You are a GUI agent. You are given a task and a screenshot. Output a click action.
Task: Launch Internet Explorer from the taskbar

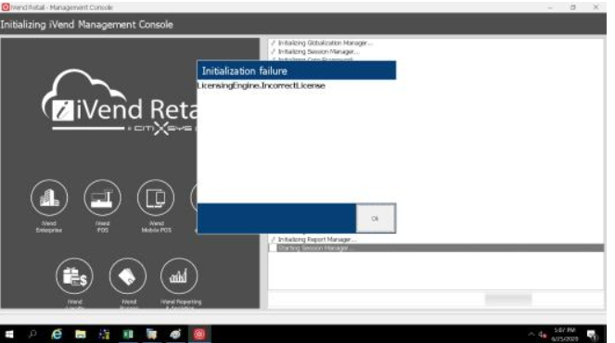pyautogui.click(x=57, y=335)
